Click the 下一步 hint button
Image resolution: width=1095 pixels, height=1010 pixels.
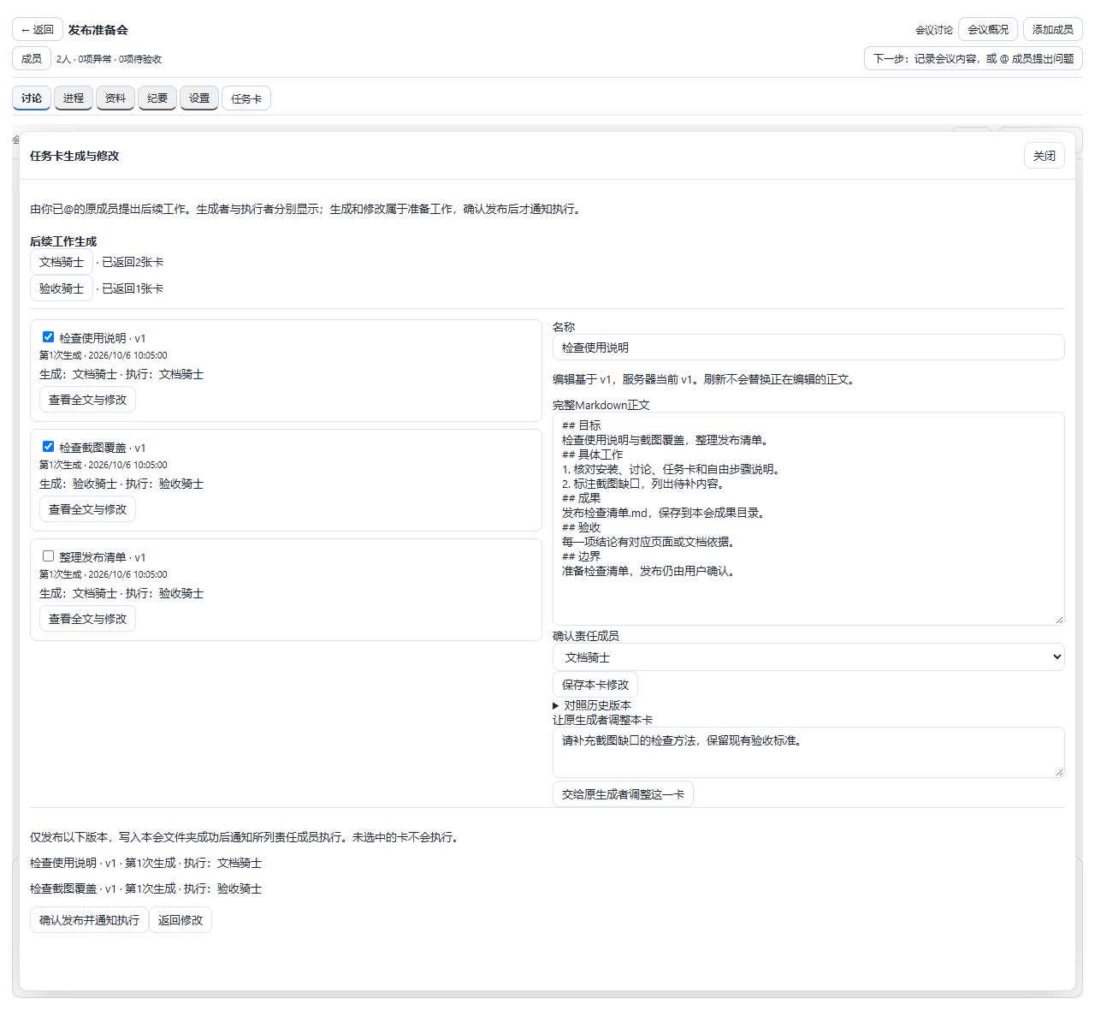[x=974, y=58]
